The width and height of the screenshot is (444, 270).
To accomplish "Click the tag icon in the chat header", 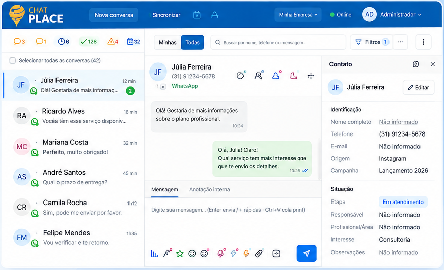I will 241,75.
